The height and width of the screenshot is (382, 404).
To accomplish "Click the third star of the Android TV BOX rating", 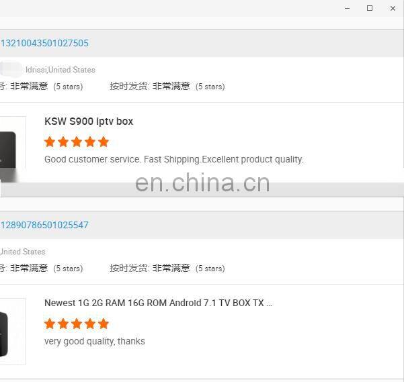I will point(77,324).
